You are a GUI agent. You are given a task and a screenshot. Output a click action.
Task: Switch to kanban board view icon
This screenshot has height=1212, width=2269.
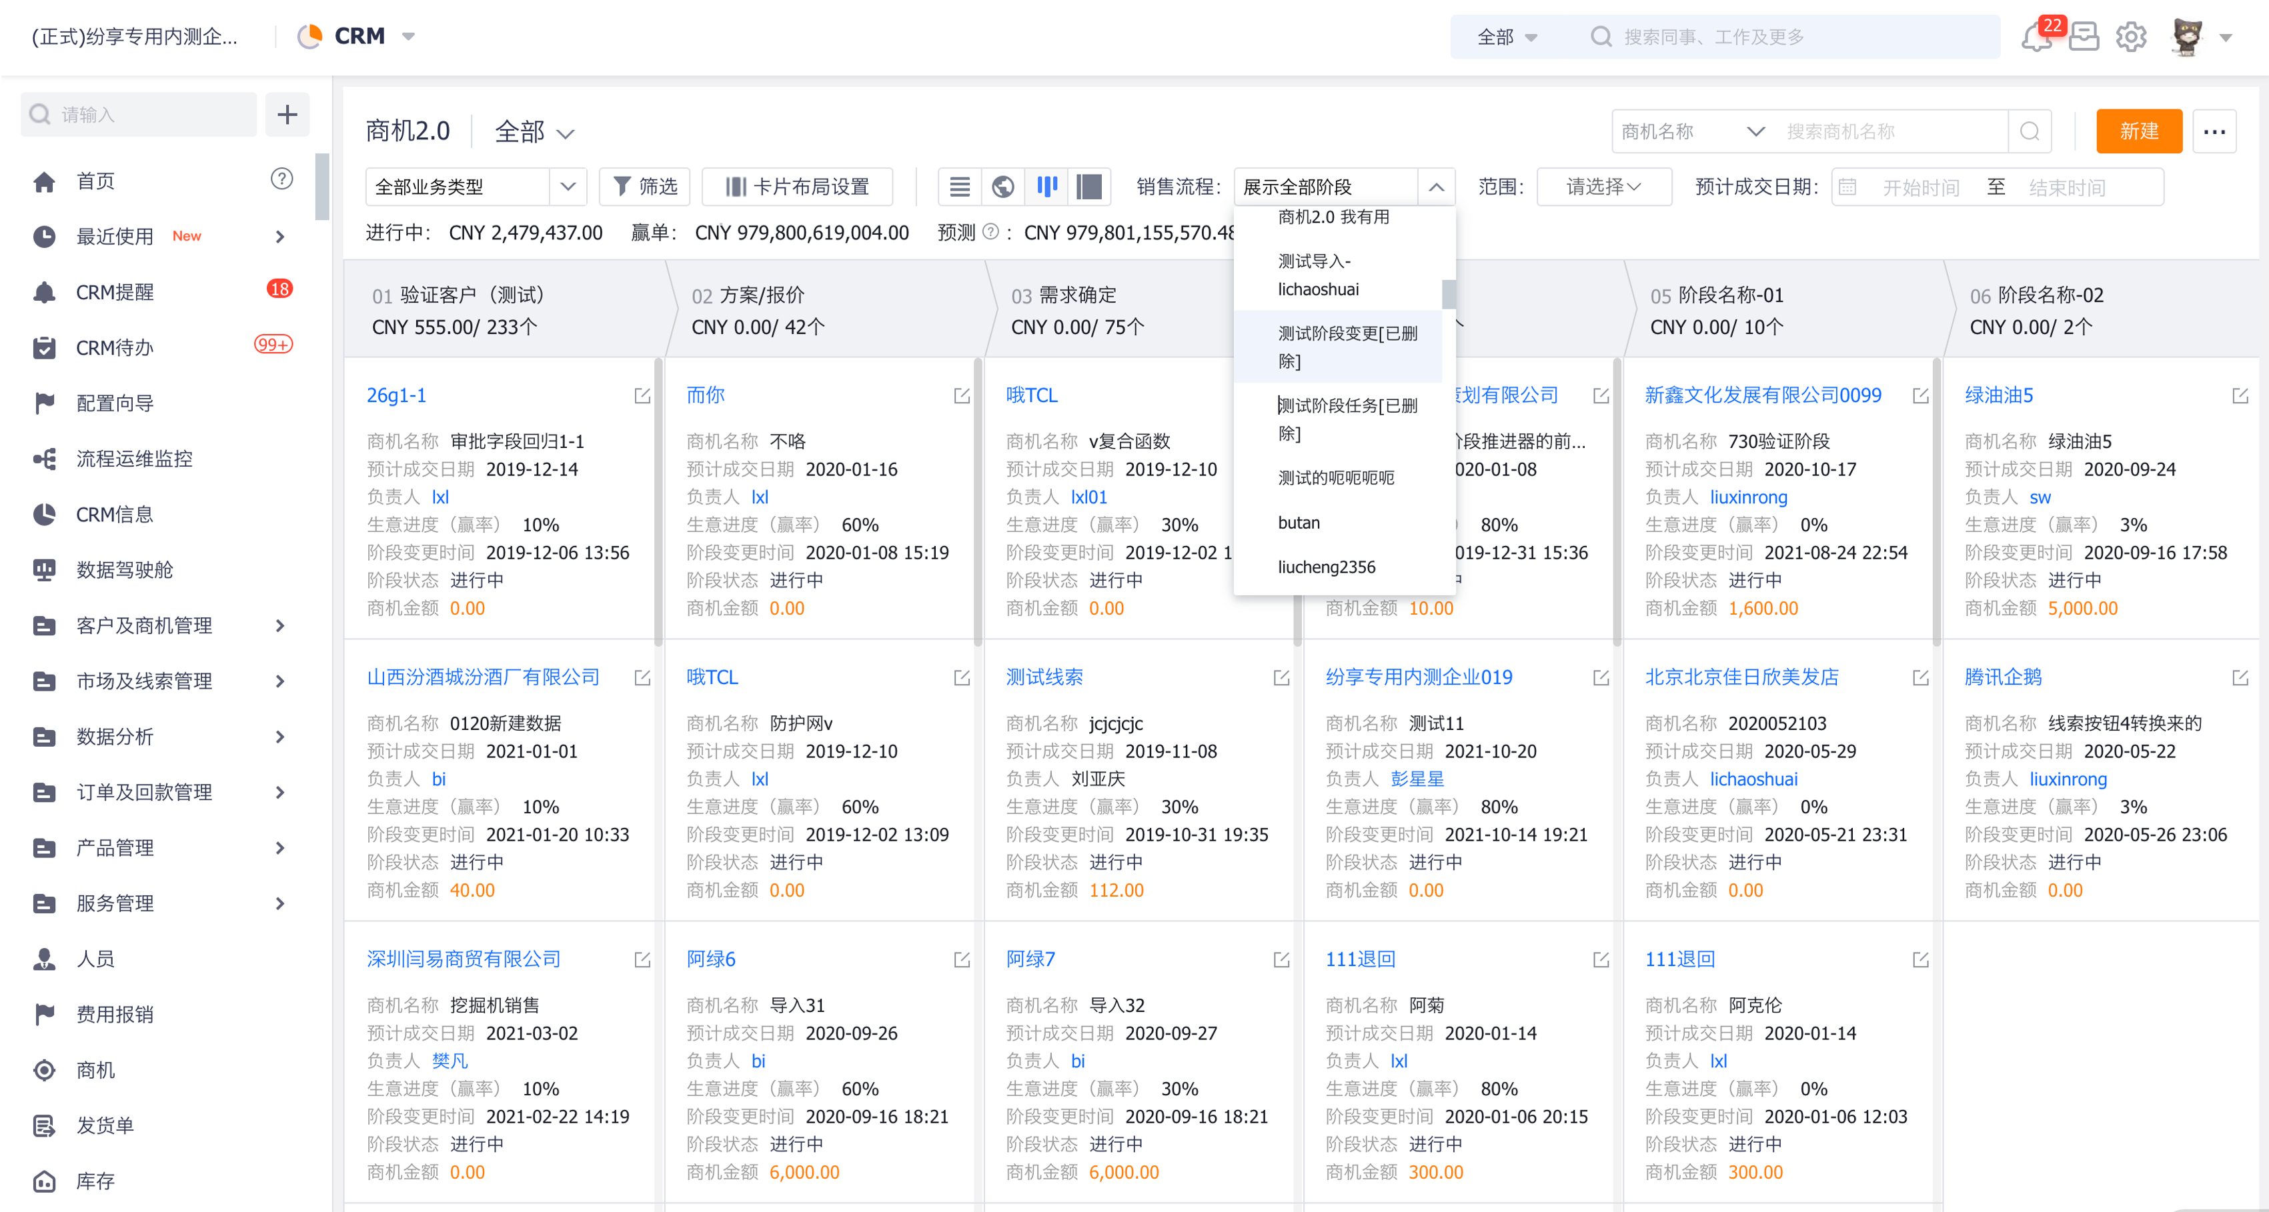tap(1046, 187)
